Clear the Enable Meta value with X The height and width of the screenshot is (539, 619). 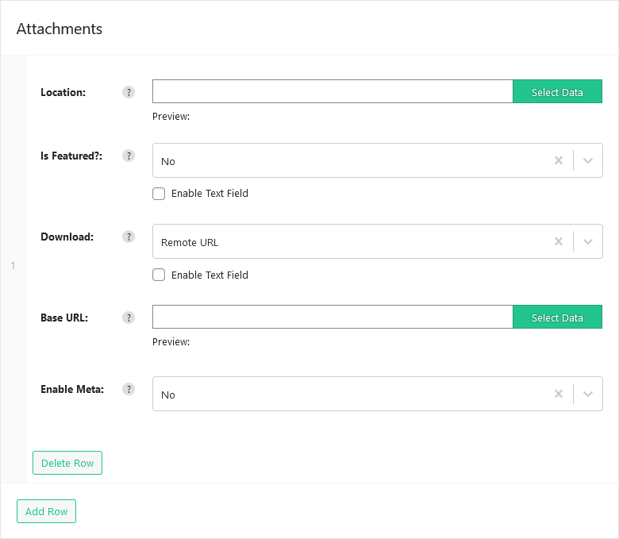[558, 394]
